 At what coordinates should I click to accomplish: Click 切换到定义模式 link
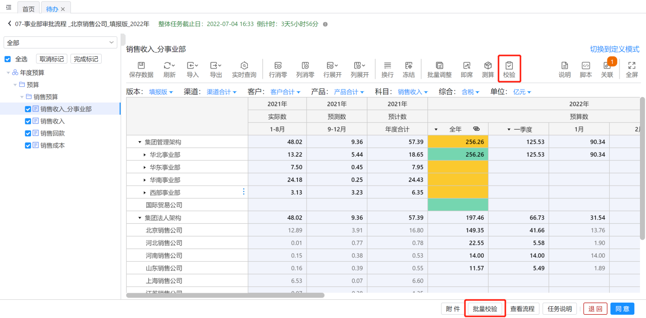coord(614,49)
